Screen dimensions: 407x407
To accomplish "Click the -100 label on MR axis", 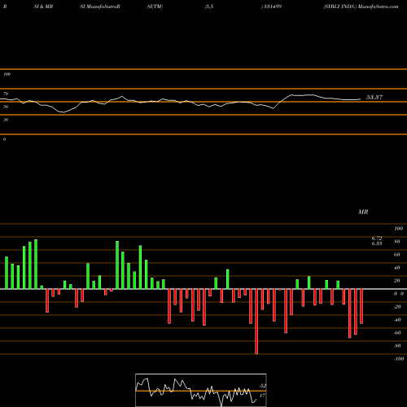I will point(399,359).
